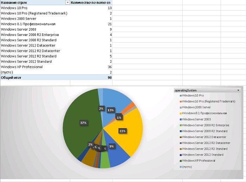The image size is (246, 182).
Task: Select legend entry 'Windows Server 2008 R2 Enterprise'
Action: 206,125
